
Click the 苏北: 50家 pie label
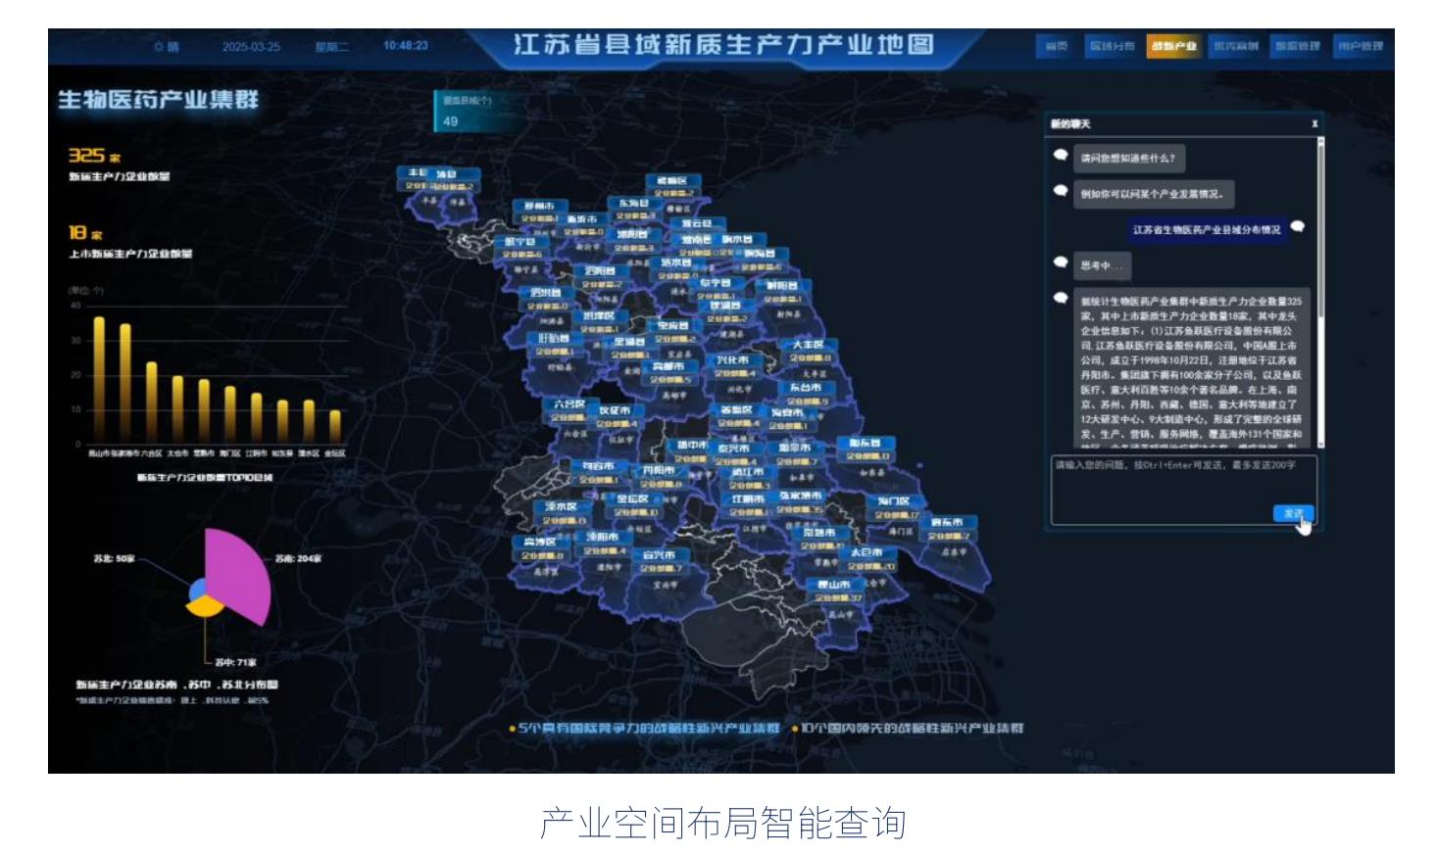pos(114,558)
